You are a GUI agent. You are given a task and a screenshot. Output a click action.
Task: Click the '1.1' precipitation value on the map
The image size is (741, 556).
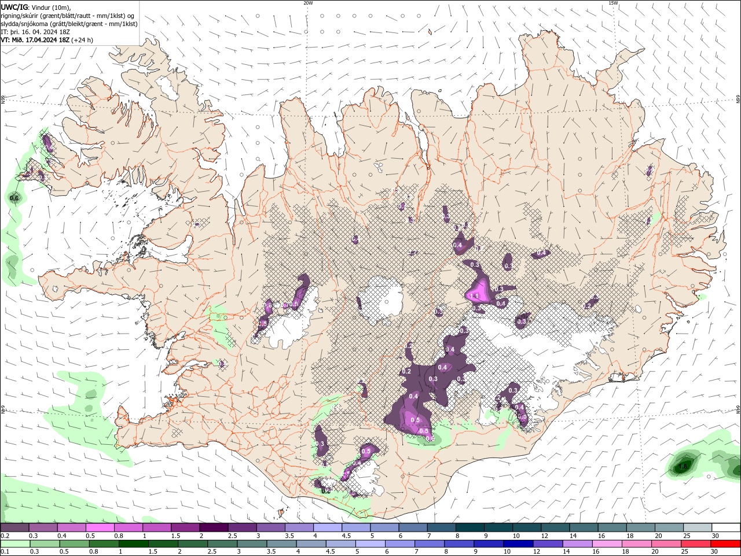475,296
